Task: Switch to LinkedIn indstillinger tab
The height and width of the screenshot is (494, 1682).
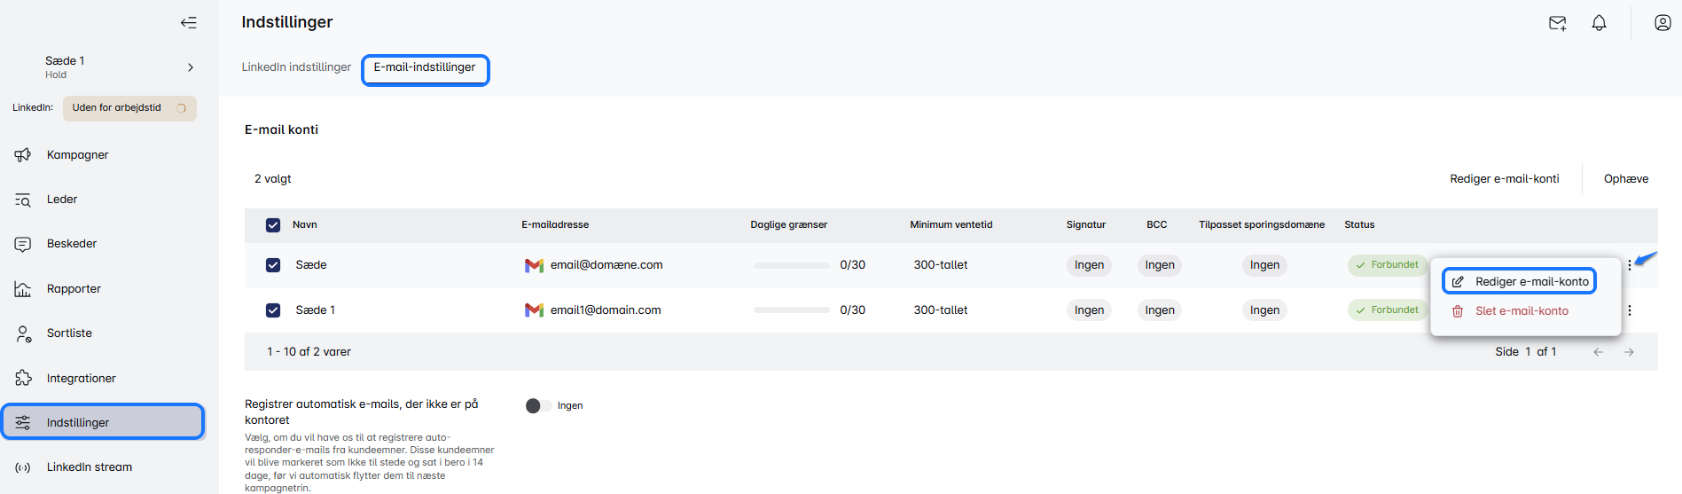Action: tap(296, 67)
